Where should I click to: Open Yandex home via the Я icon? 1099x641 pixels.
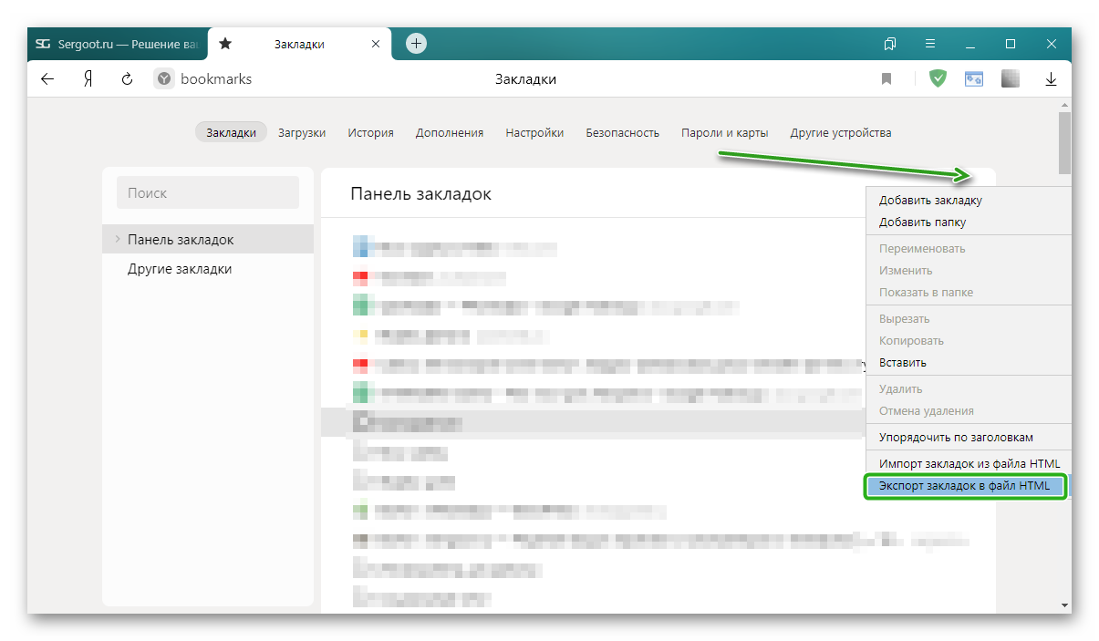(x=88, y=79)
